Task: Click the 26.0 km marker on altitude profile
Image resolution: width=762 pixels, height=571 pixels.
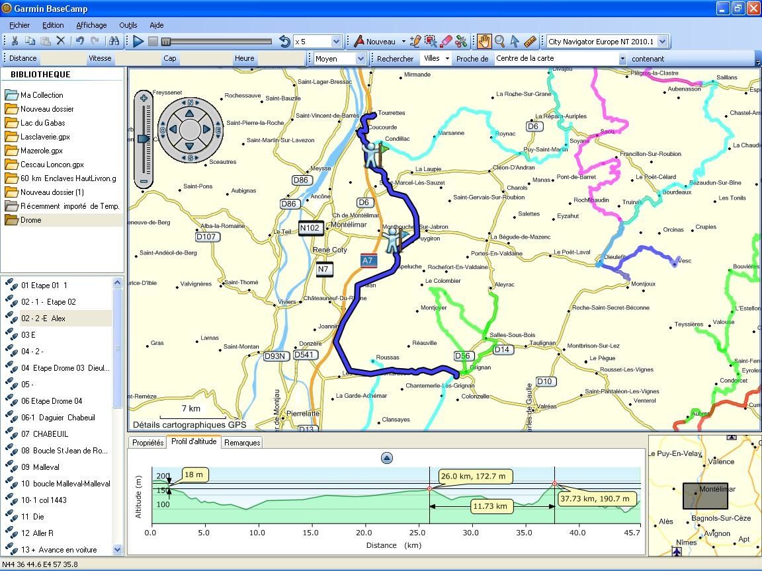Action: point(429,488)
